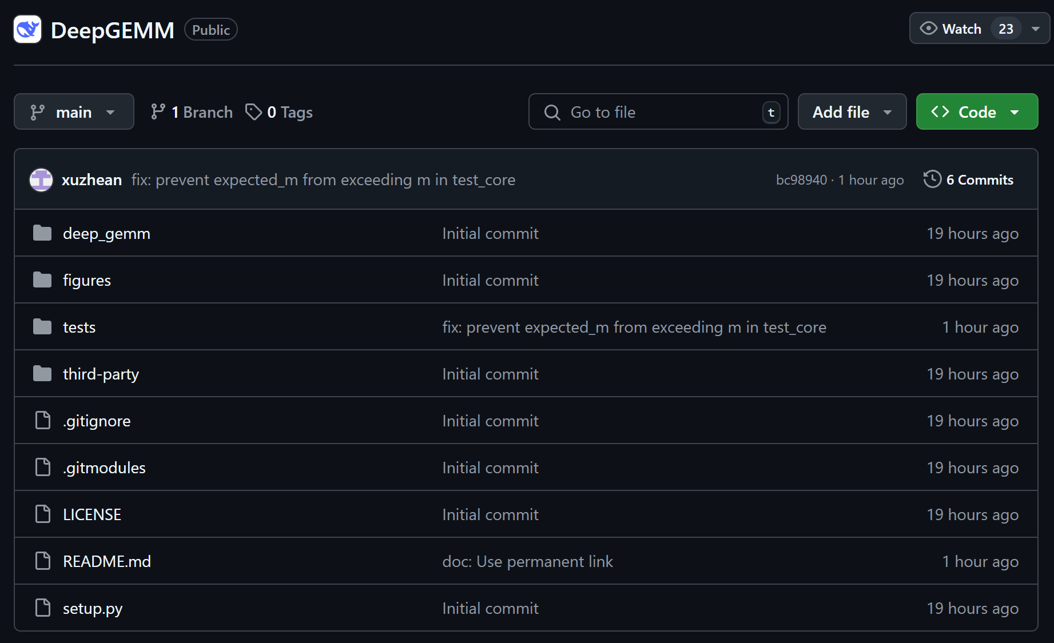Open the third-party folder
The height and width of the screenshot is (643, 1054).
pyautogui.click(x=101, y=374)
